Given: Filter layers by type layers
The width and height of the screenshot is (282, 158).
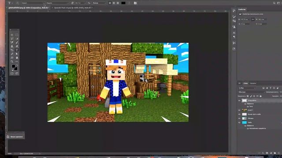Looking at the screenshot, I should tap(271, 88).
